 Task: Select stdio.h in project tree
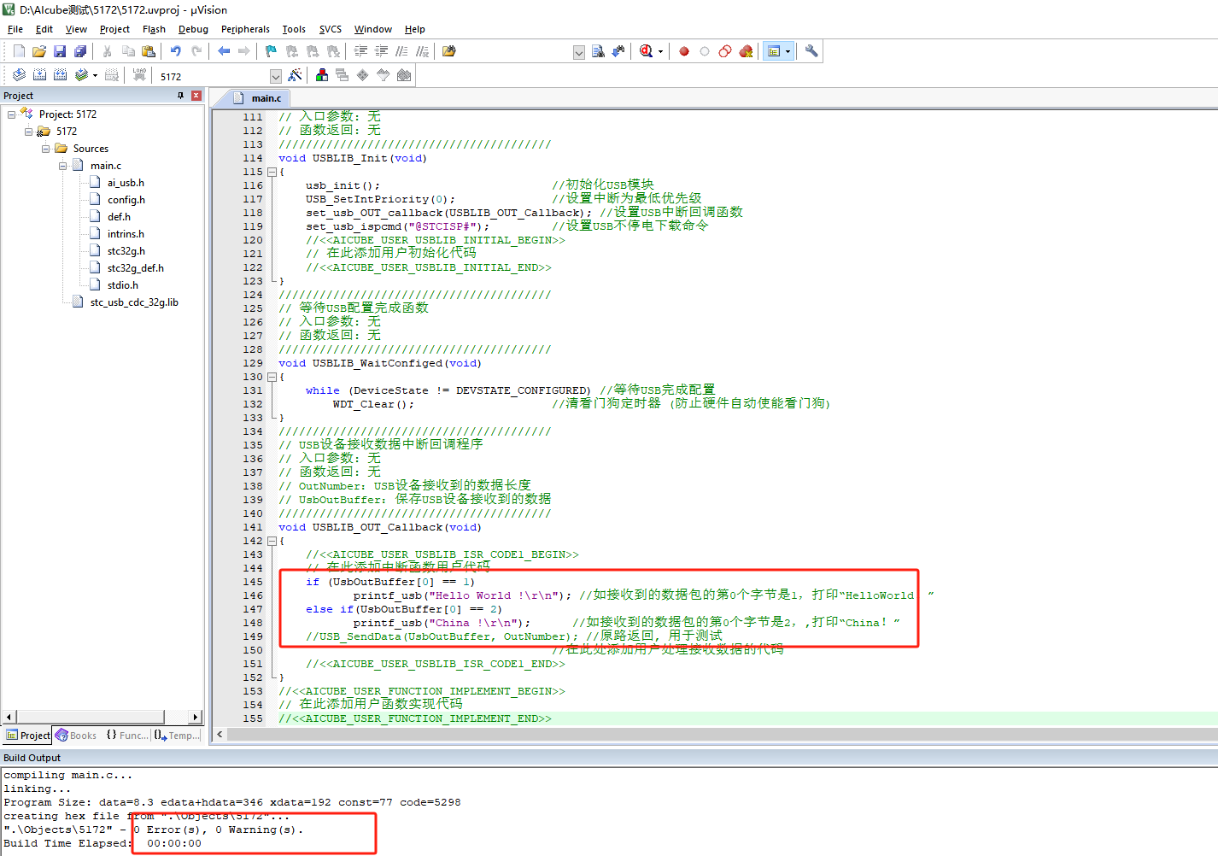click(122, 285)
